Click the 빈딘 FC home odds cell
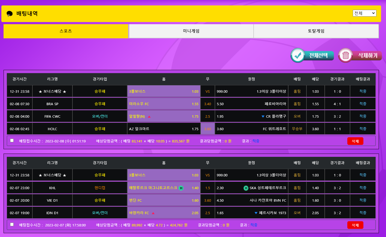Viewport: 386px width, 237px height. [x=164, y=200]
